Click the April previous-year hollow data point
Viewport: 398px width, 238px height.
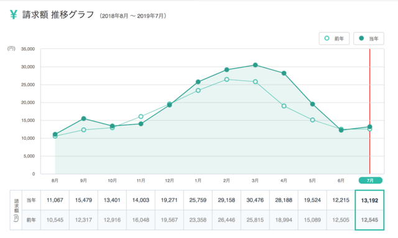284,106
